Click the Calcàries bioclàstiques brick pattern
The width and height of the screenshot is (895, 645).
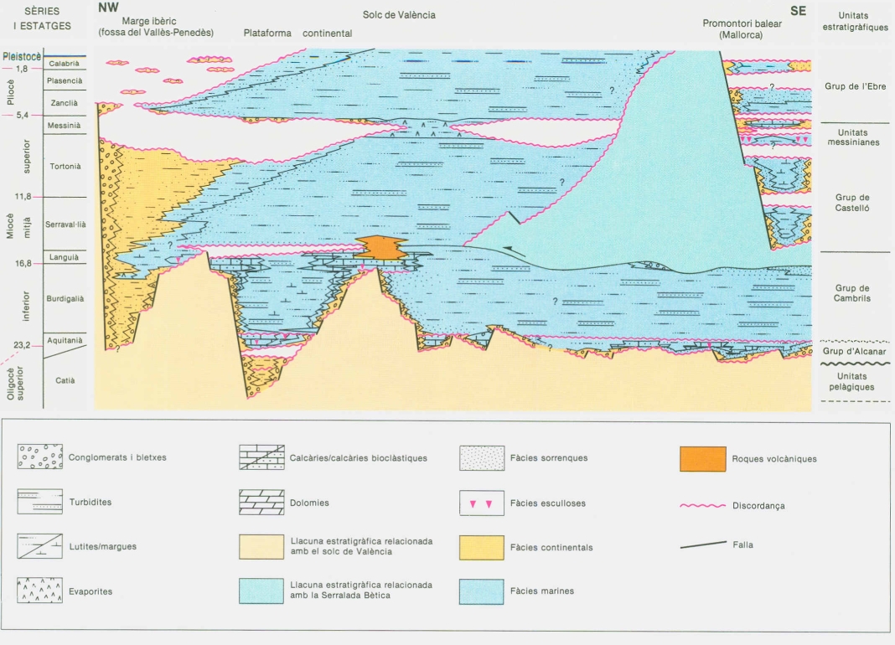261,457
